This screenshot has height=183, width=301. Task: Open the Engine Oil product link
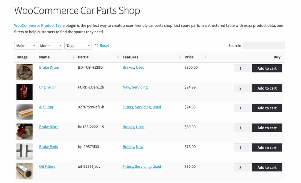pos(48,87)
